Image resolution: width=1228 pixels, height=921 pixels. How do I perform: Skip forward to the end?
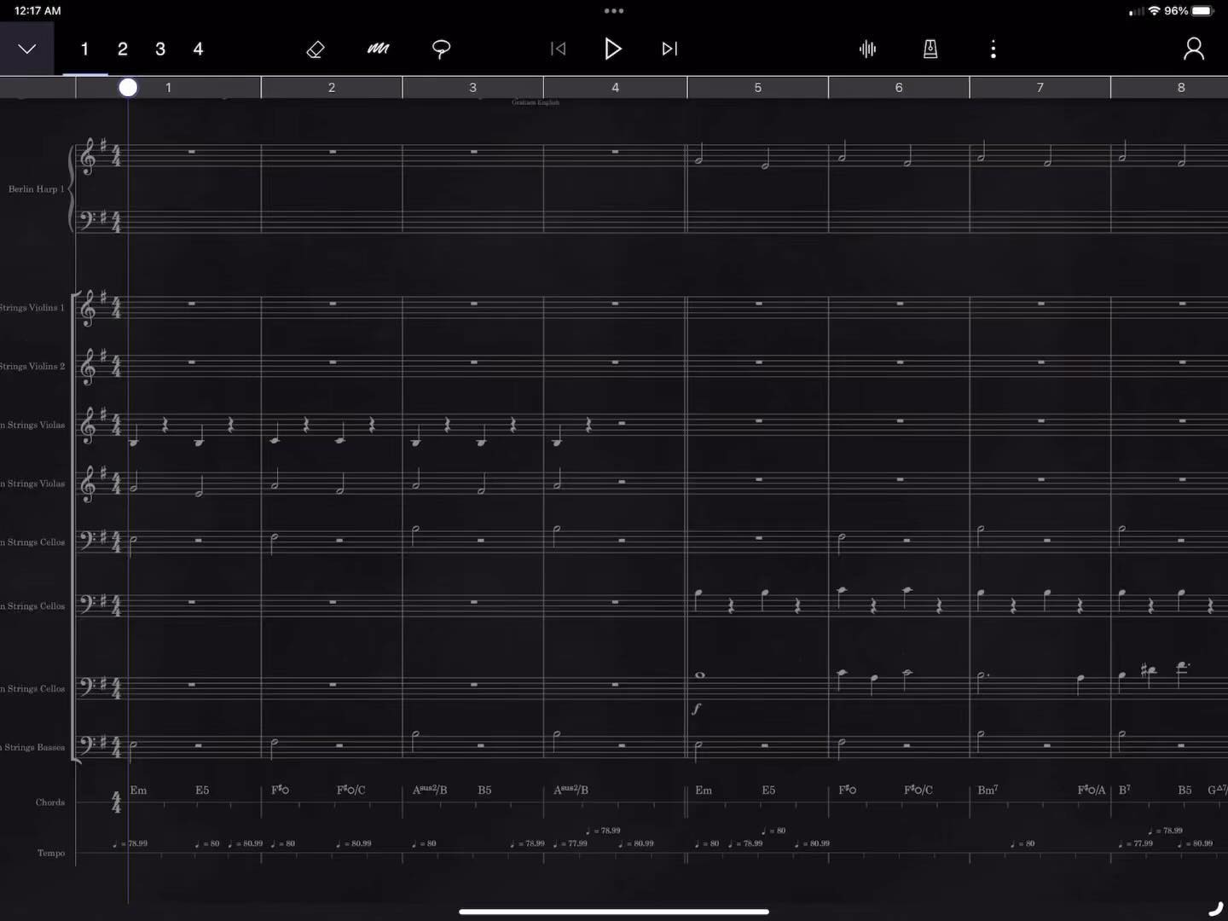669,49
